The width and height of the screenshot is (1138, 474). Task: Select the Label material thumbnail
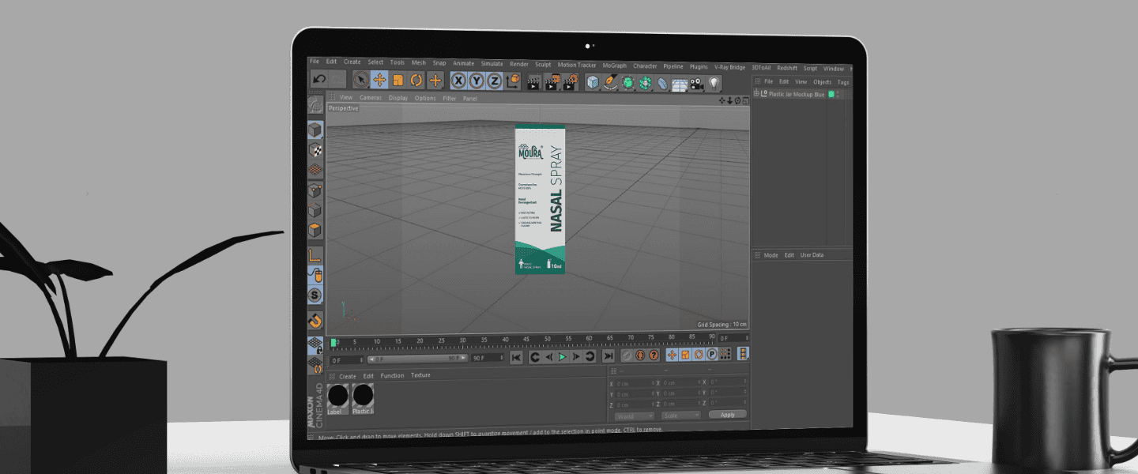(337, 396)
